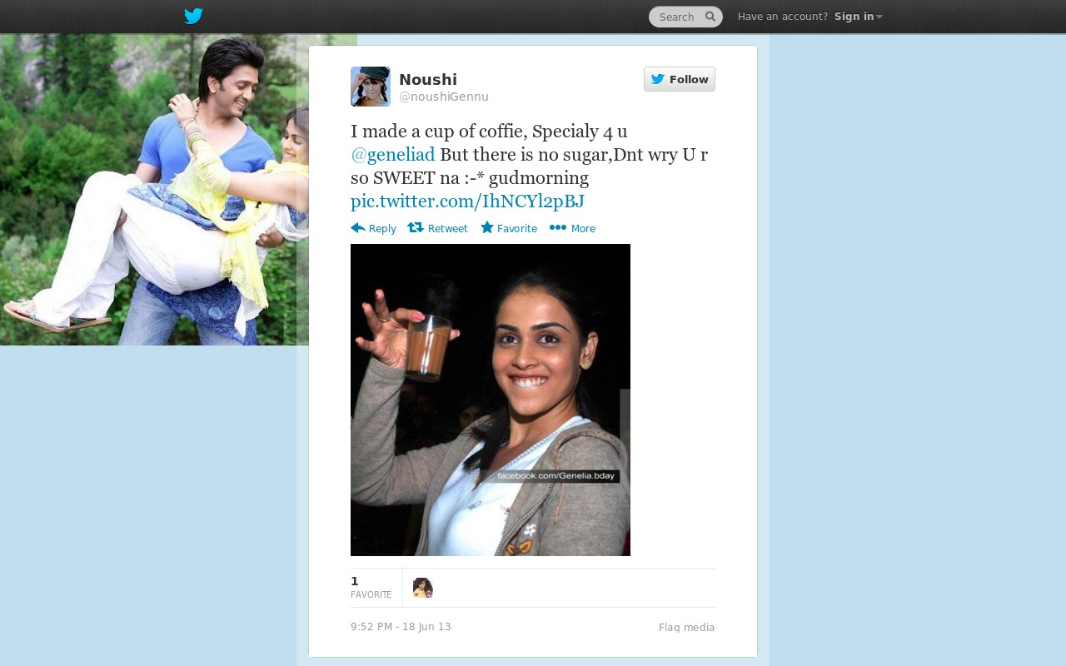Expand the Sign in dropdown arrow
This screenshot has height=666, width=1066.
879,17
